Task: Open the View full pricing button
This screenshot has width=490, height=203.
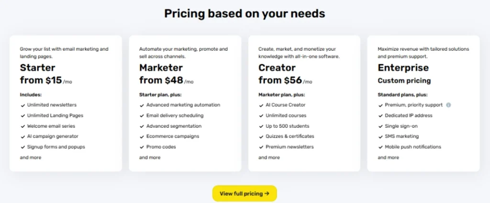Action: click(x=245, y=193)
